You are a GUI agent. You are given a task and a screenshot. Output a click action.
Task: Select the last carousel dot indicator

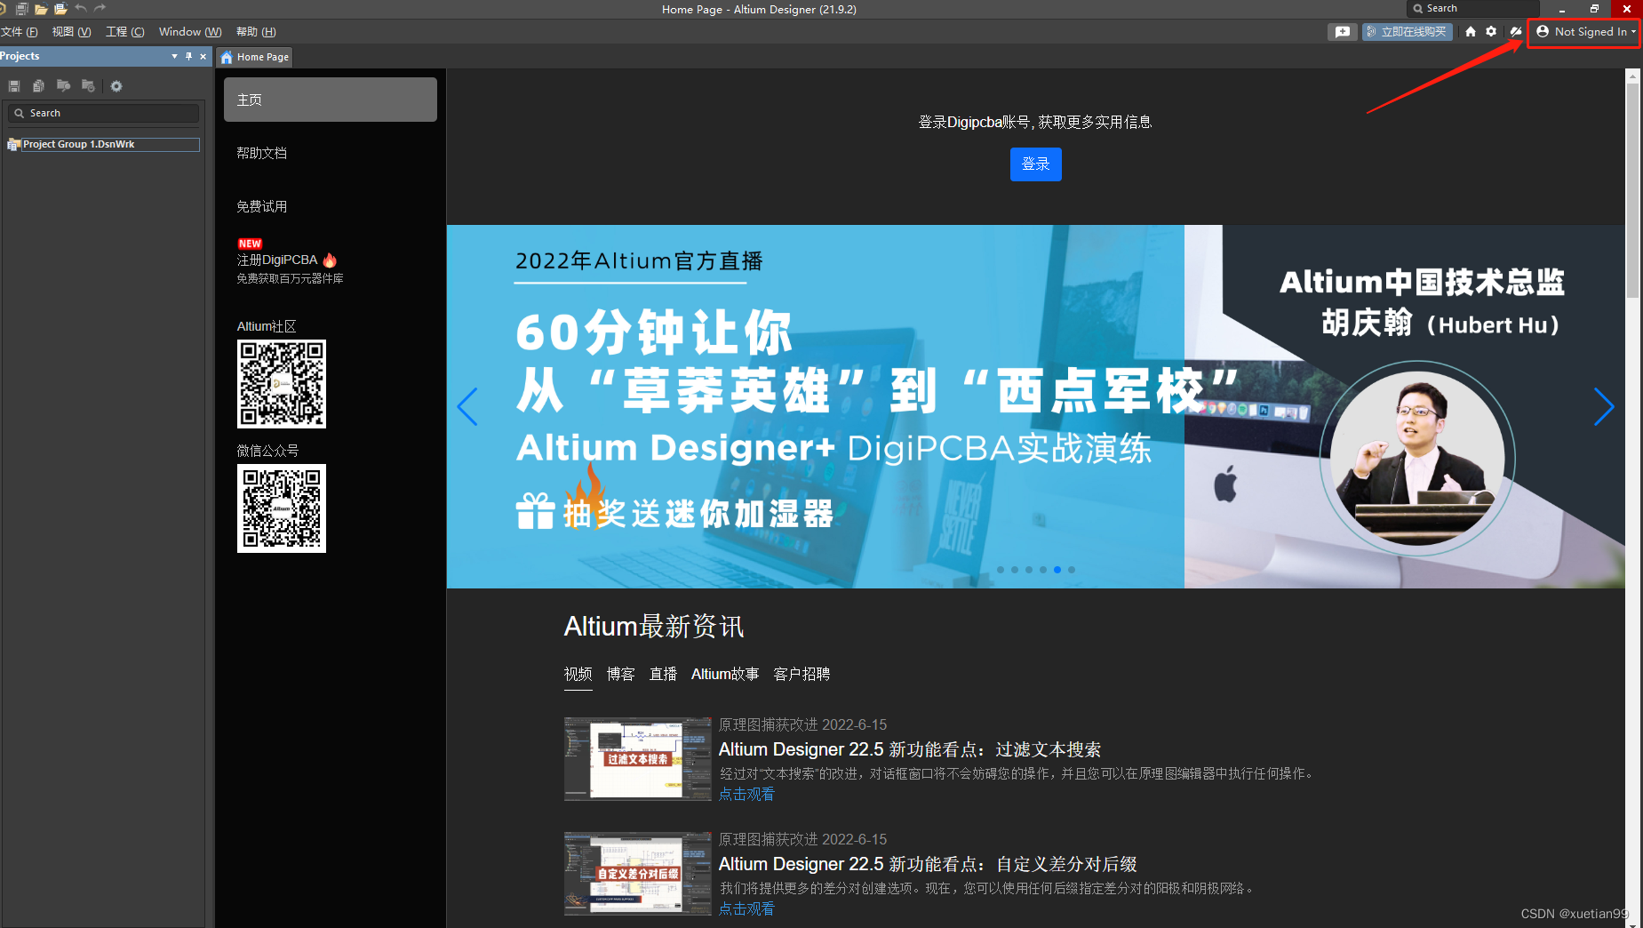pyautogui.click(x=1072, y=570)
